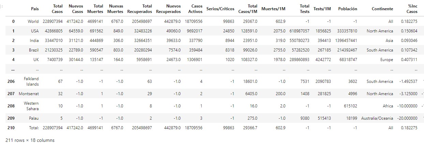Click USA new recovered value 49060.0
This screenshot has width=424, height=148.
[x=174, y=31]
